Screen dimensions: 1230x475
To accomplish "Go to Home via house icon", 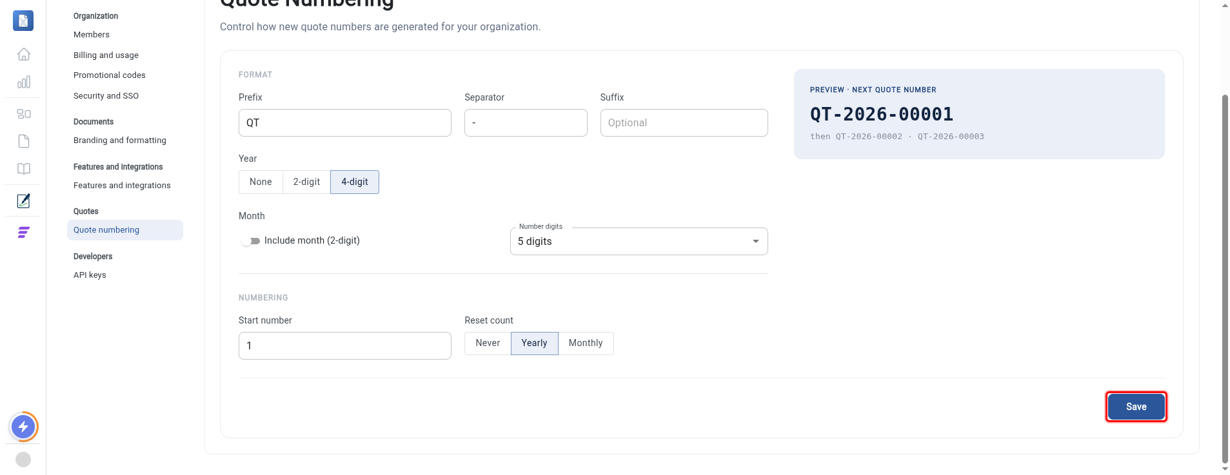I will [24, 54].
